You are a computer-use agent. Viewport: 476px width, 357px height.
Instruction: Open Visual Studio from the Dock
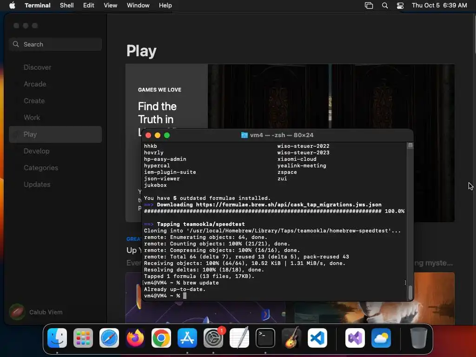[x=355, y=338]
